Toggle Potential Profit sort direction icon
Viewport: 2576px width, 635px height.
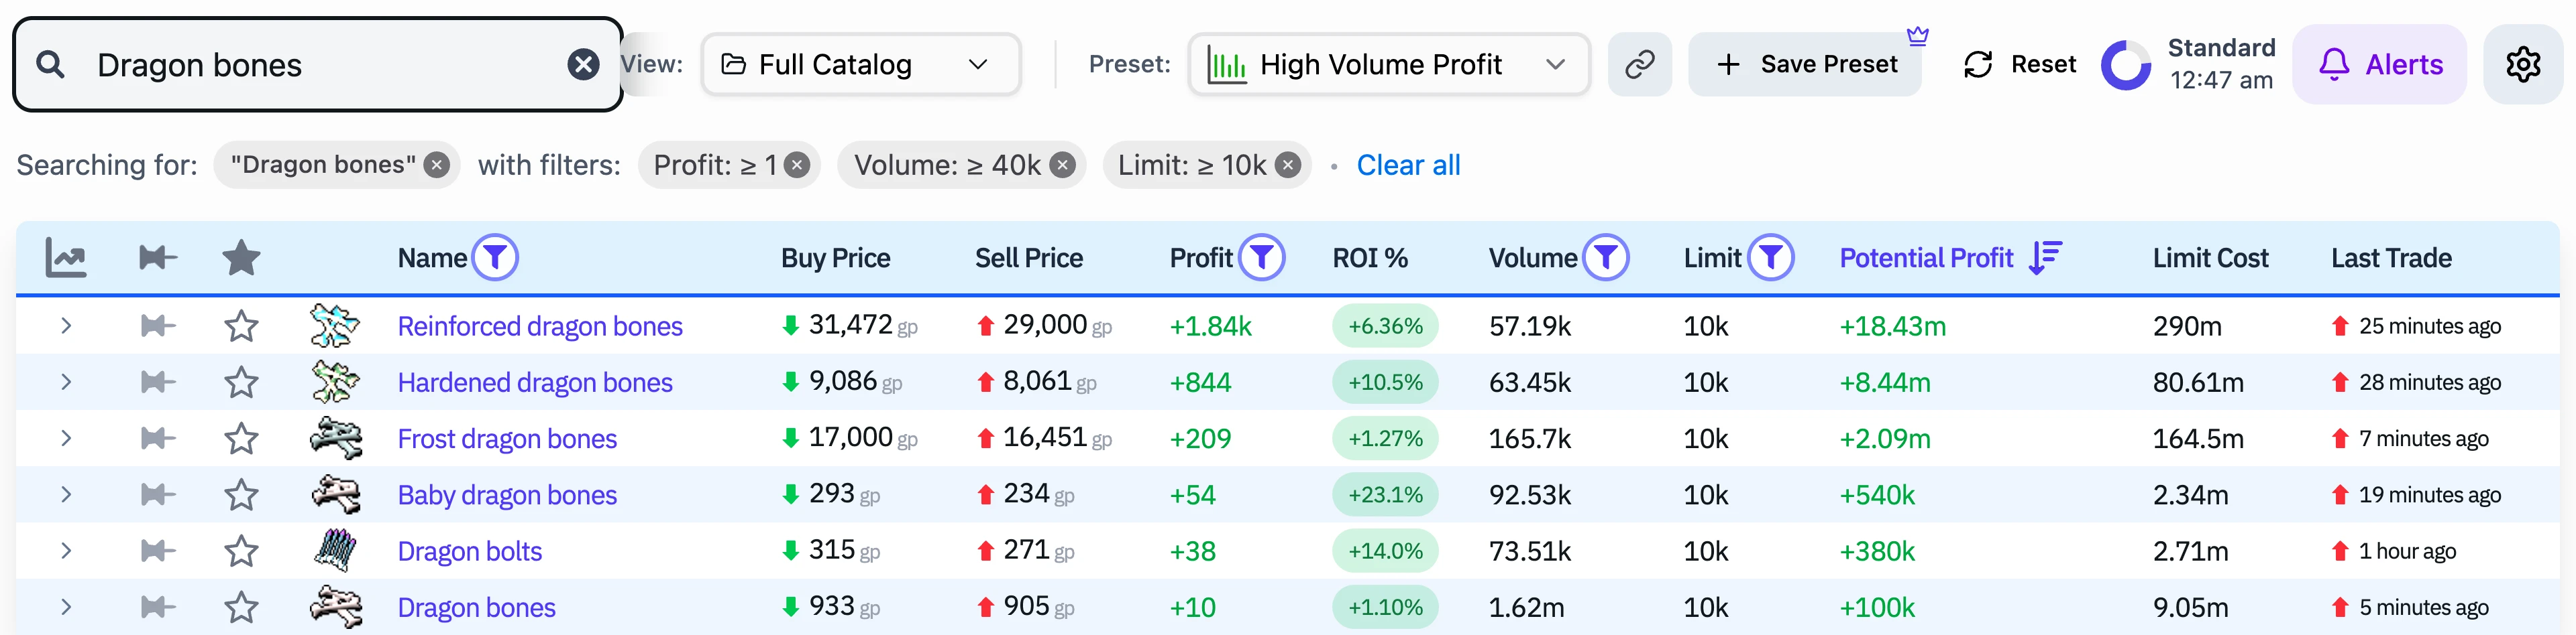(x=2045, y=258)
